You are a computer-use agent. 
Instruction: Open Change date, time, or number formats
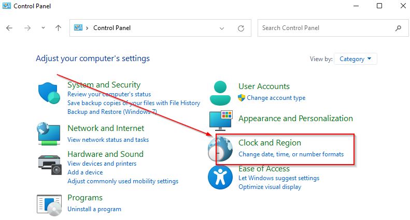[x=291, y=154]
